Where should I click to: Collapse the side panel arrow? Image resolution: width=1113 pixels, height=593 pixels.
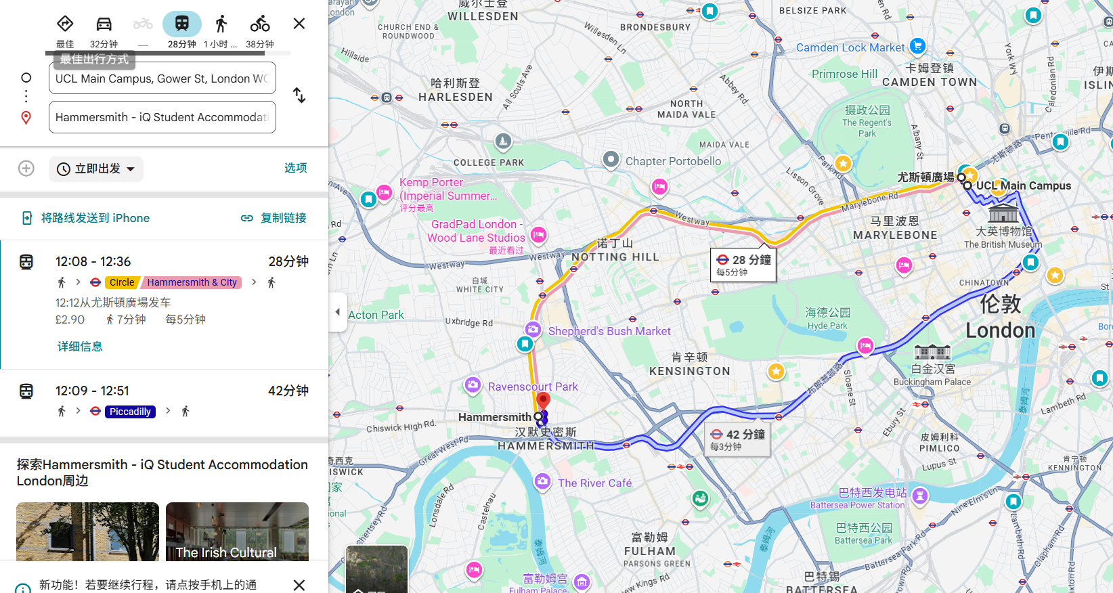click(338, 312)
